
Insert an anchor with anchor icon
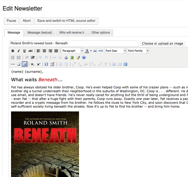(66, 58)
